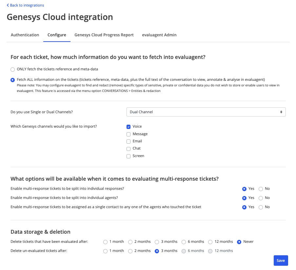Open the evaluagent Admin tab
Screen dimensions: 296x270
[x=159, y=35]
